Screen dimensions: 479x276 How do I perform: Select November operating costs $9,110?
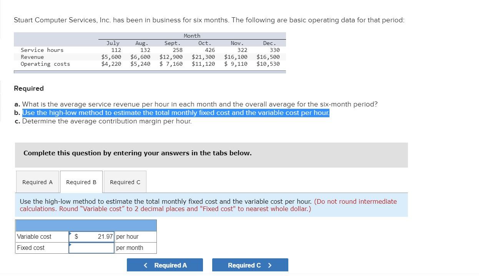pos(236,64)
